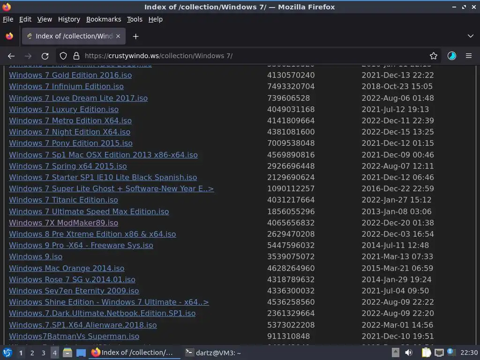Open Windows 7 Metro Edition X64.iso link

tap(70, 121)
